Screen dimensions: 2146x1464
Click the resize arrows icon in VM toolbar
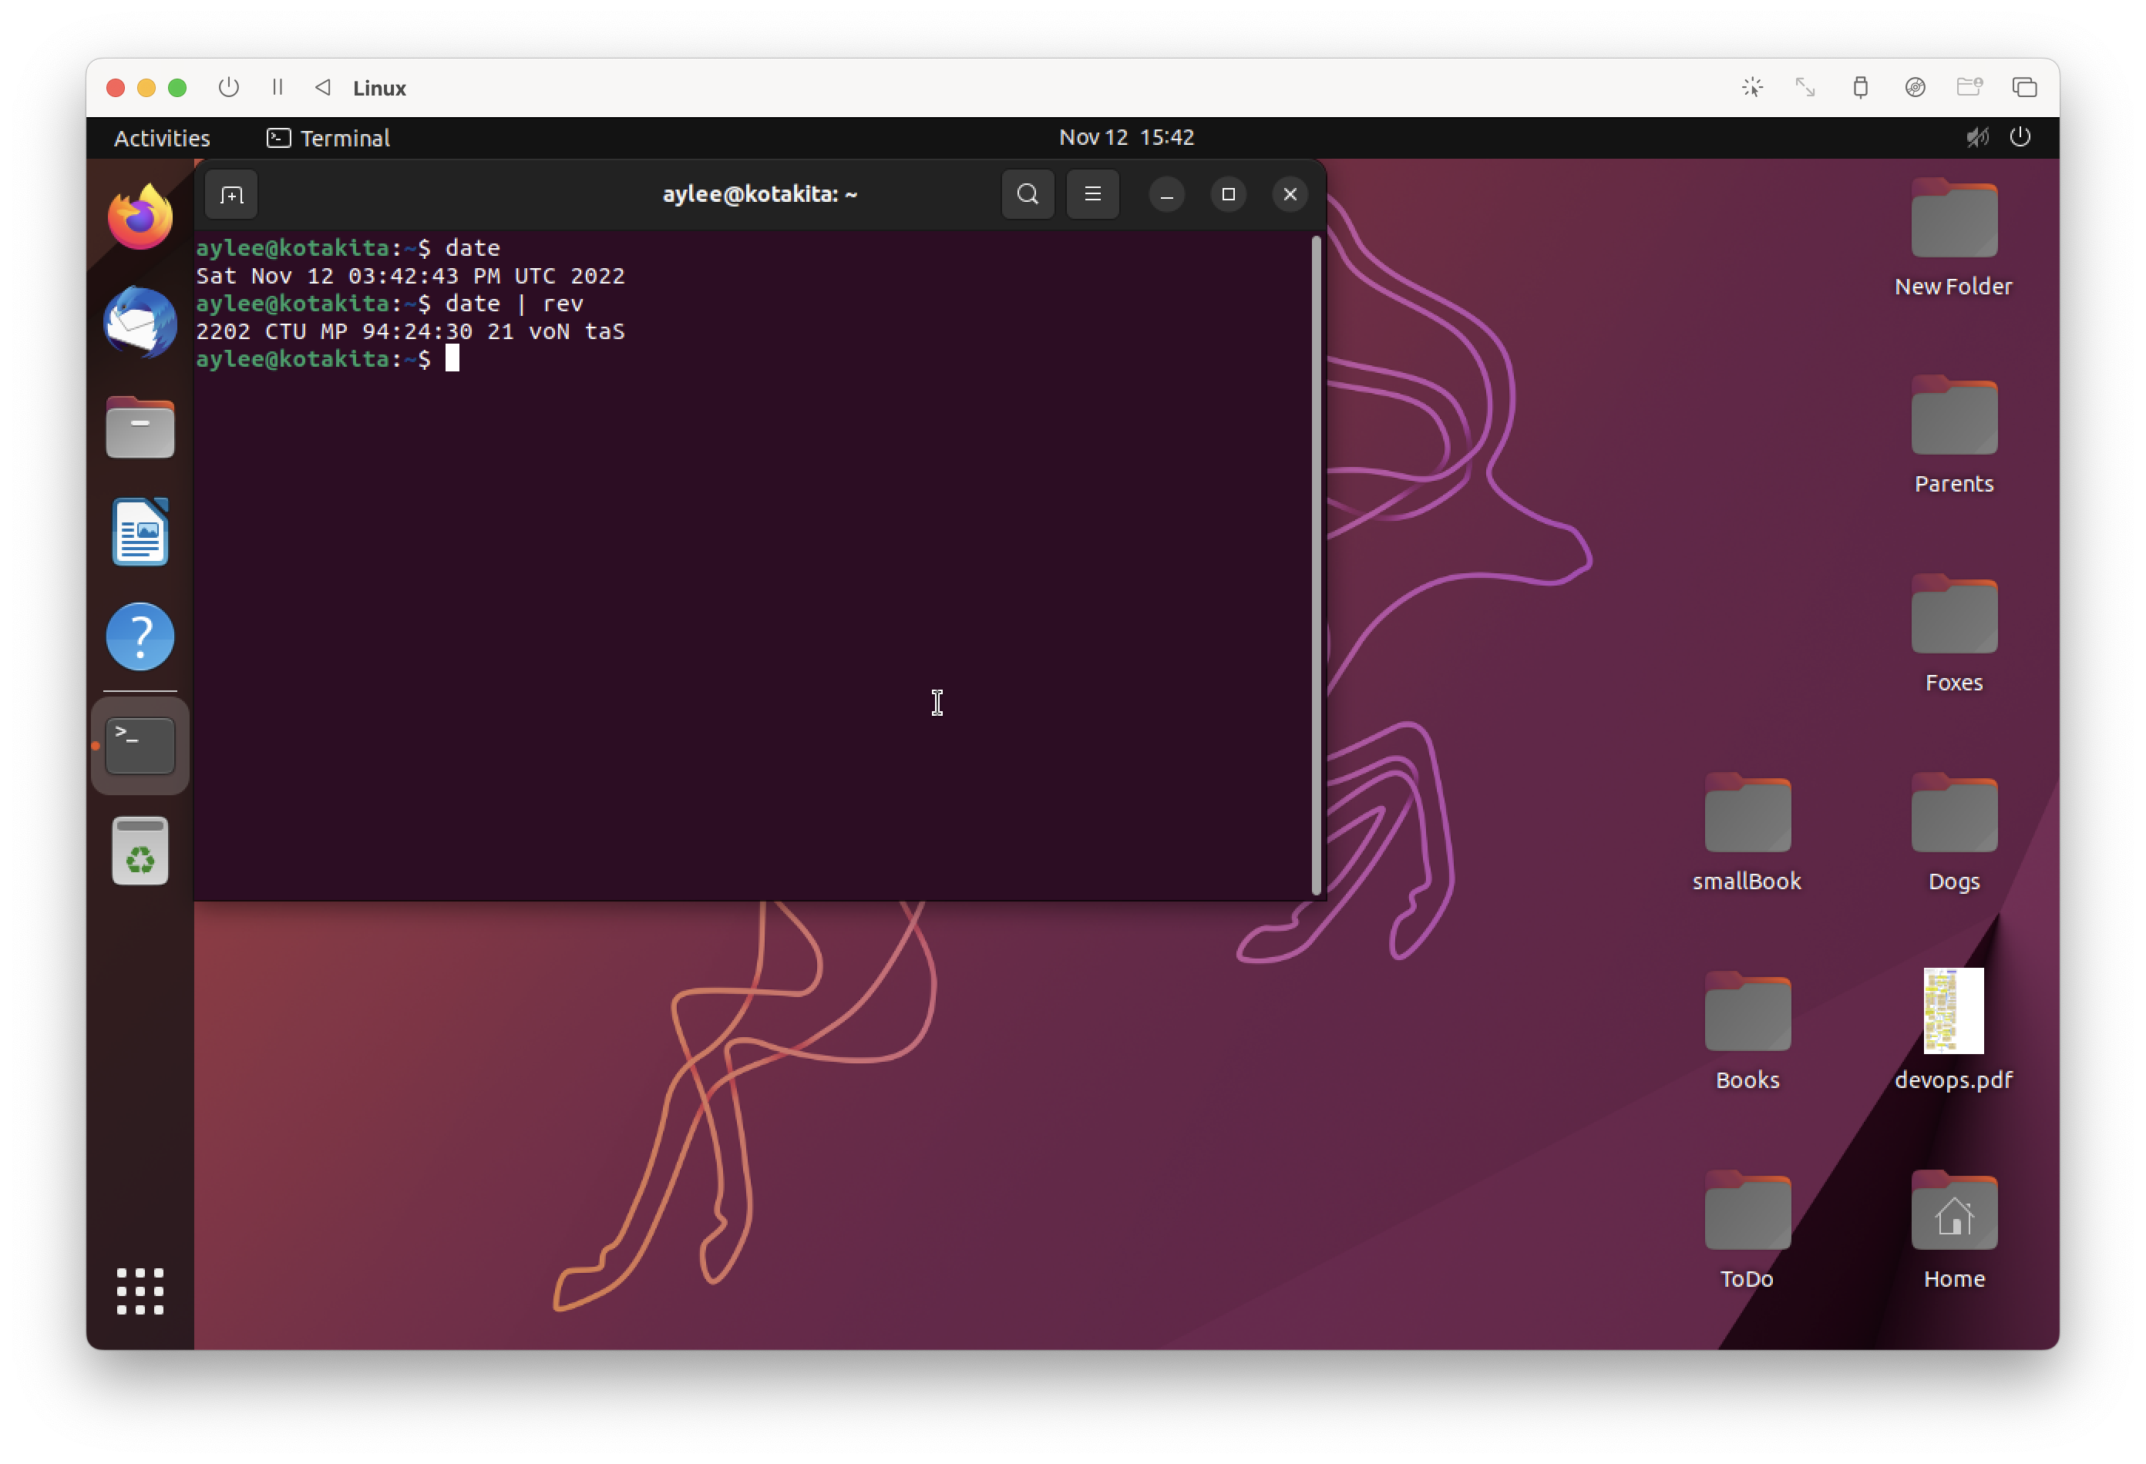click(x=1805, y=88)
